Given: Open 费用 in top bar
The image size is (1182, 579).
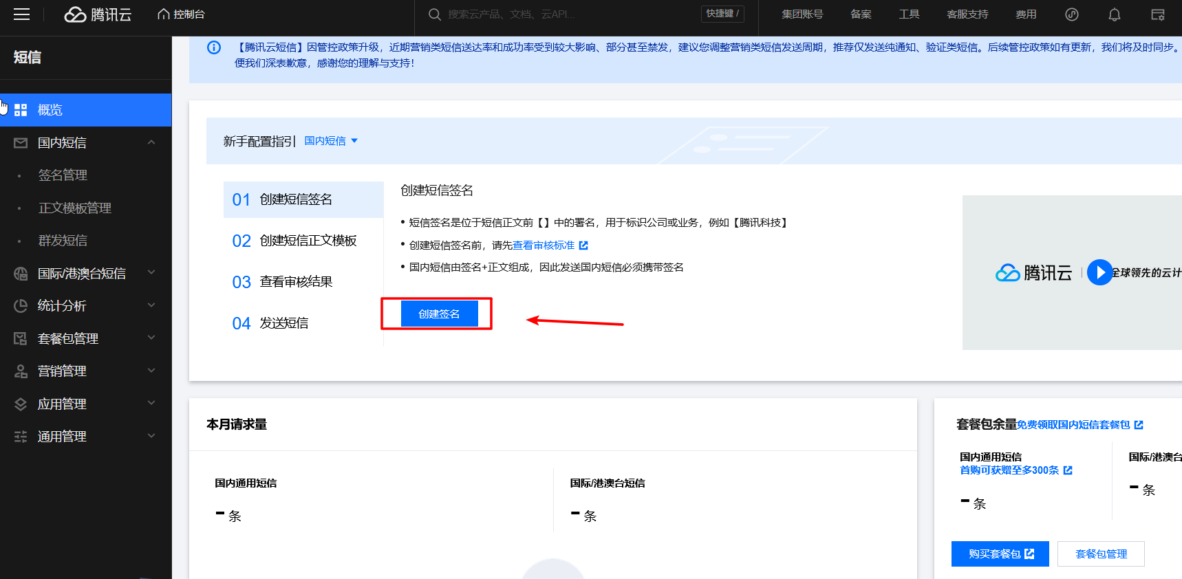Looking at the screenshot, I should click(x=1026, y=14).
